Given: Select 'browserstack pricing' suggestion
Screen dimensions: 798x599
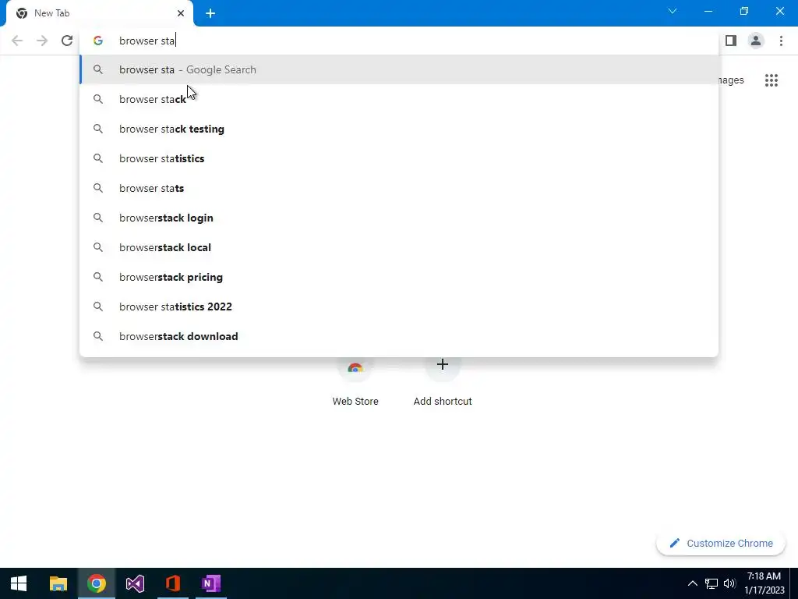Looking at the screenshot, I should 400,277.
